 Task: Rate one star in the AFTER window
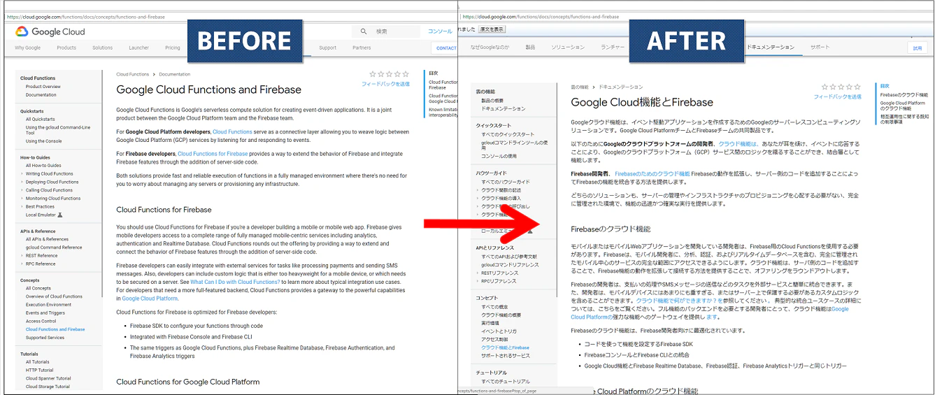[x=825, y=87]
